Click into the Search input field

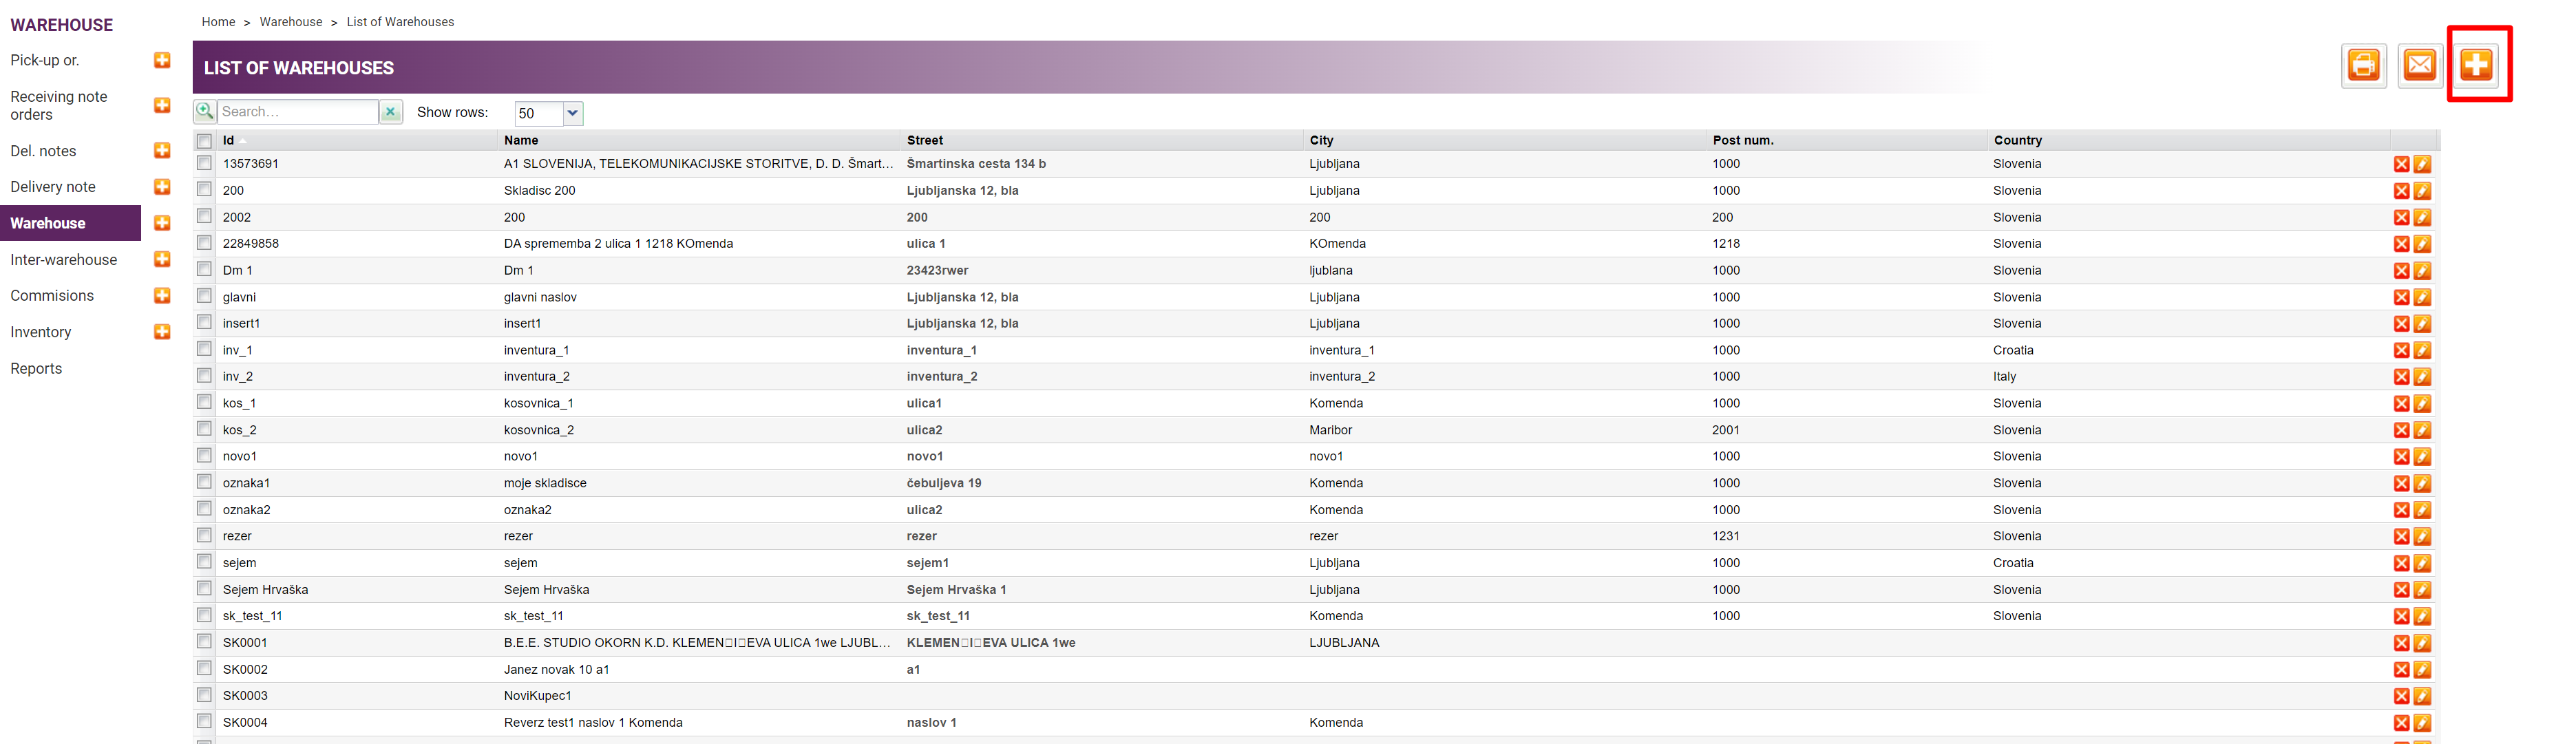click(296, 112)
